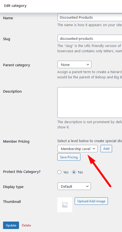Click the red Delete link
The width and height of the screenshot is (122, 232).
(x=26, y=225)
